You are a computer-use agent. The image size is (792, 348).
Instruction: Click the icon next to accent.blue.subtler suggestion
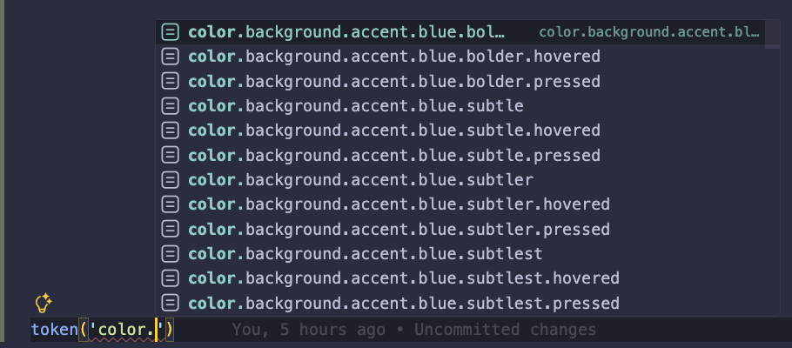click(x=171, y=180)
